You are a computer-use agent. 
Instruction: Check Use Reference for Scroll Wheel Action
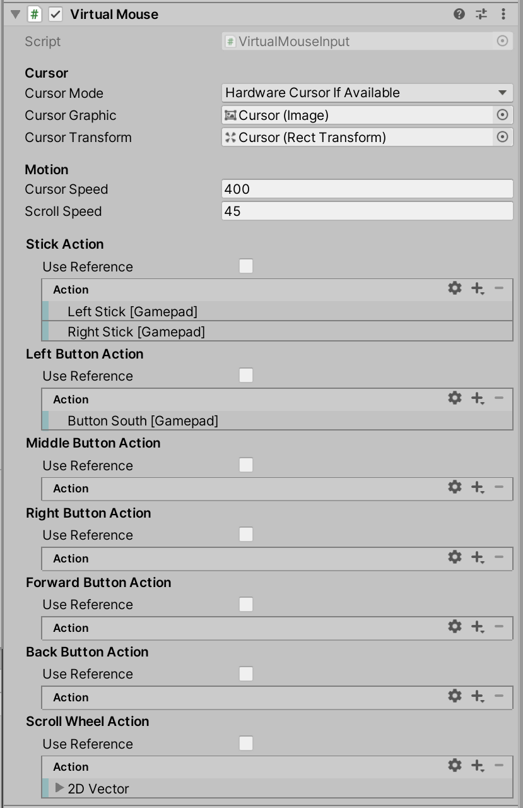246,744
